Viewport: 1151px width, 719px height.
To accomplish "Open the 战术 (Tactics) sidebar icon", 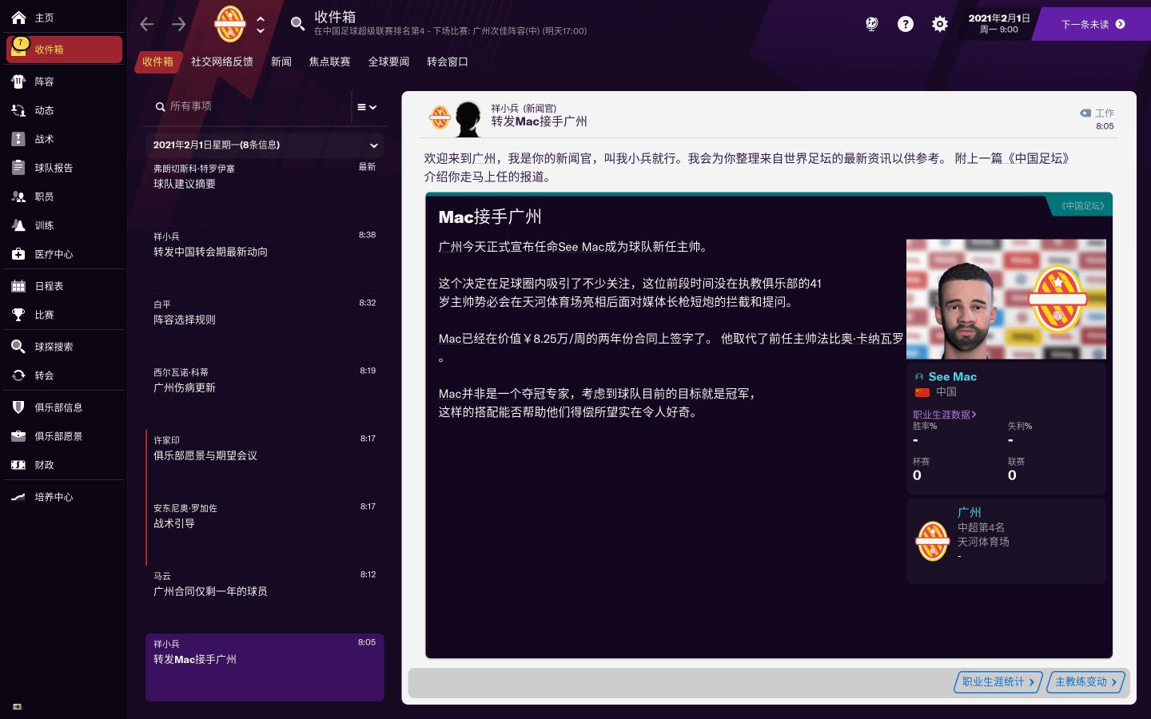I will tap(18, 139).
